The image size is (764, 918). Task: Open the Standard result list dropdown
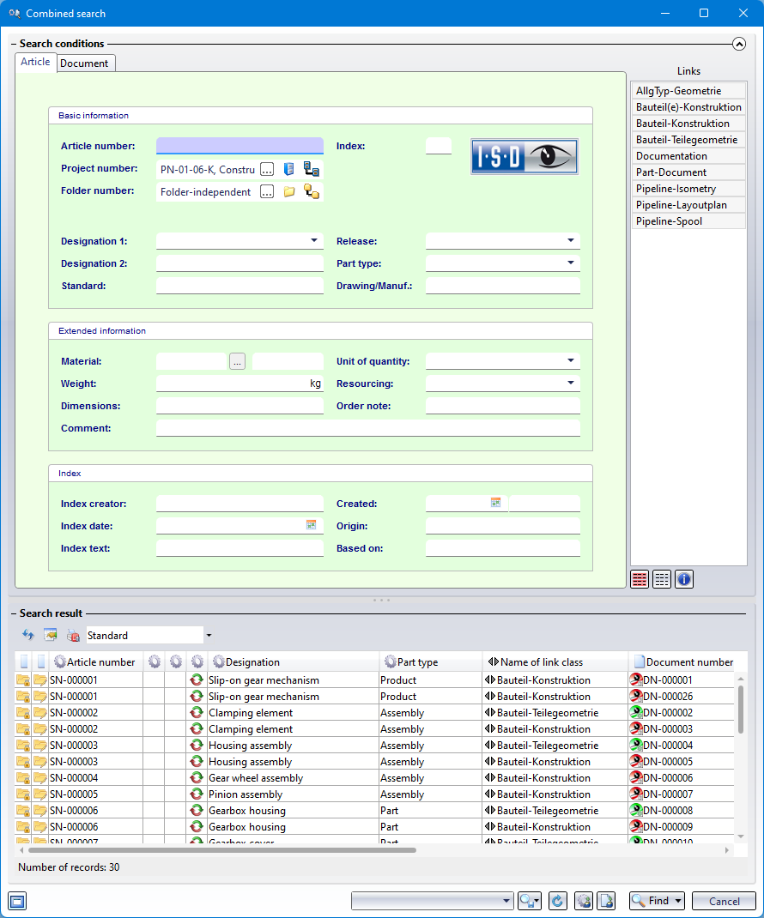pyautogui.click(x=209, y=635)
